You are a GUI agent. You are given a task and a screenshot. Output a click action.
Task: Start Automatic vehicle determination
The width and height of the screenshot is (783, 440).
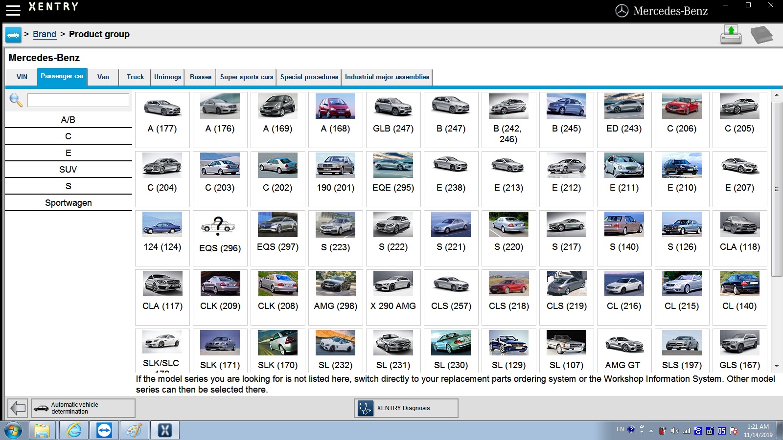coord(83,408)
